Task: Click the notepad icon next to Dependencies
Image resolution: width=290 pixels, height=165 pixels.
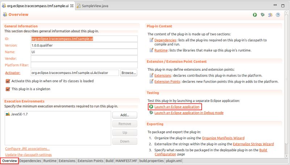Action: [152, 40]
